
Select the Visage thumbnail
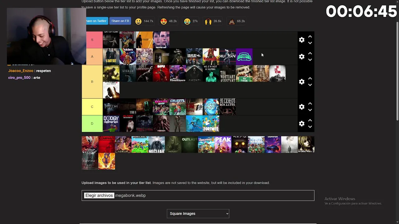(x=128, y=73)
